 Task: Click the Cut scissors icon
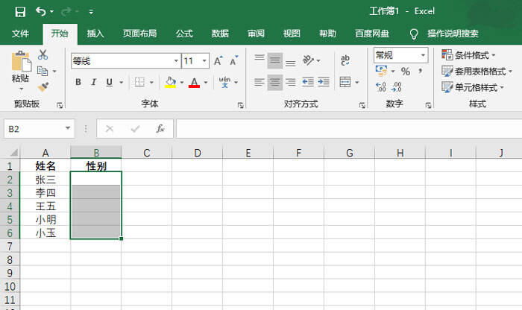click(43, 54)
